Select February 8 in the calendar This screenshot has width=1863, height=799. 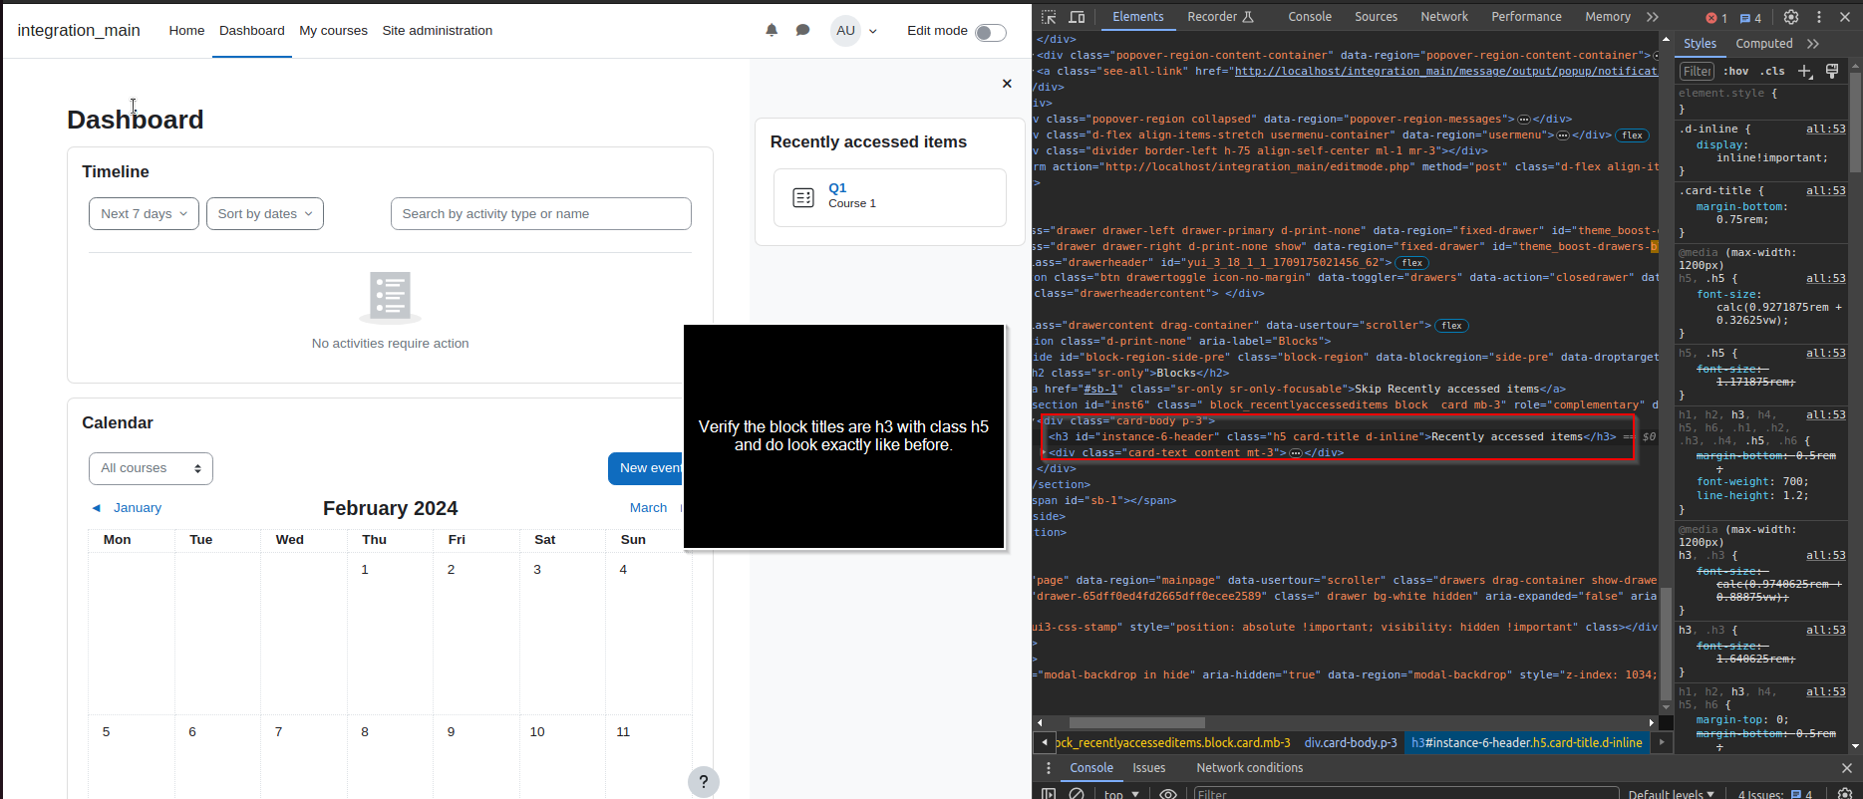pos(365,732)
